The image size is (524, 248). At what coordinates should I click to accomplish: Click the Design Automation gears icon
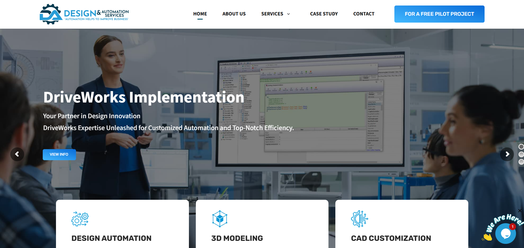point(80,219)
